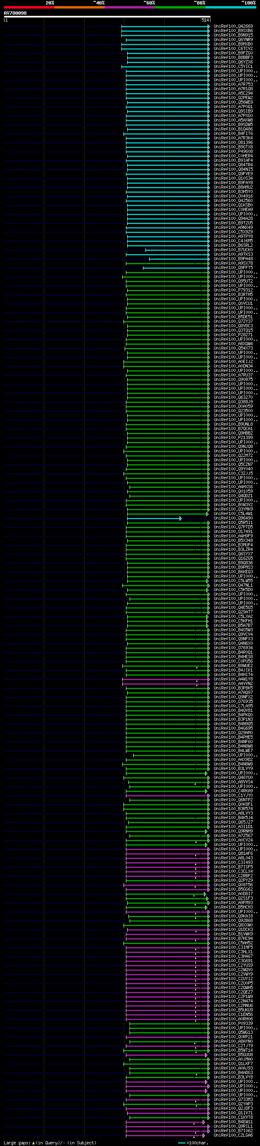The image size is (260, 1146).
Task: Select the UniRef100_Q63270 label
Action: point(233,397)
